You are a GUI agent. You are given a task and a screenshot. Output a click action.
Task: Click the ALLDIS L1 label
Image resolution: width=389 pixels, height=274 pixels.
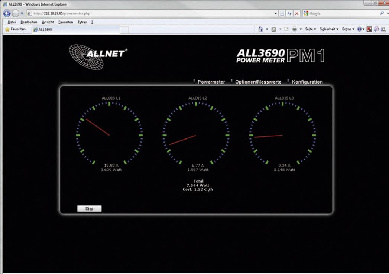pyautogui.click(x=111, y=98)
